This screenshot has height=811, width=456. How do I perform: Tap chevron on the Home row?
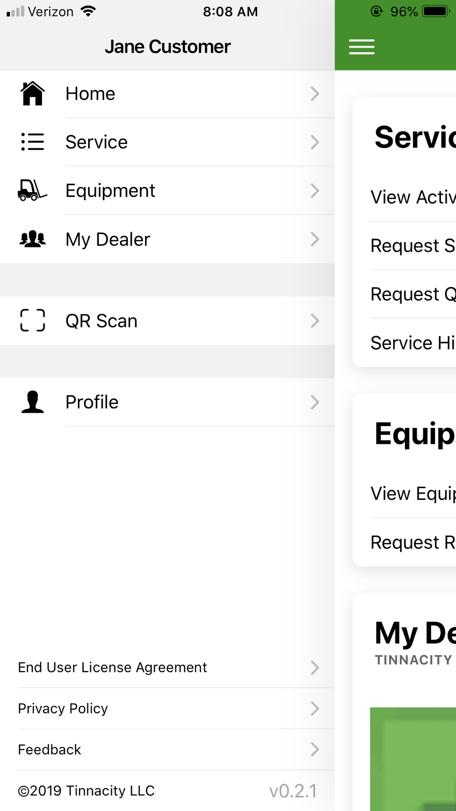click(315, 94)
